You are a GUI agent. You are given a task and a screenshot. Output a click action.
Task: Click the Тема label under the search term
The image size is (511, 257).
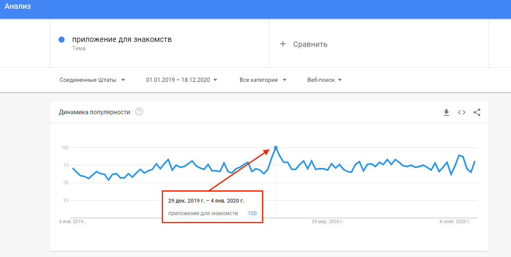[79, 48]
